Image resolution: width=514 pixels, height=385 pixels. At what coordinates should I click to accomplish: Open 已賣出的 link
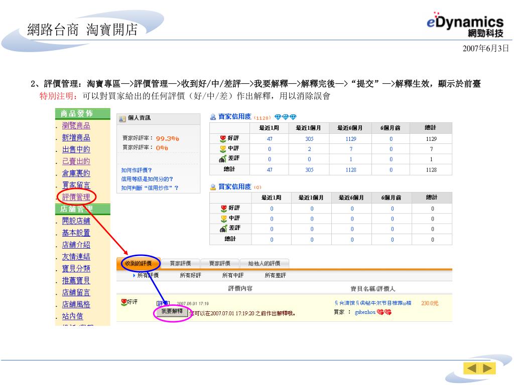pyautogui.click(x=76, y=161)
